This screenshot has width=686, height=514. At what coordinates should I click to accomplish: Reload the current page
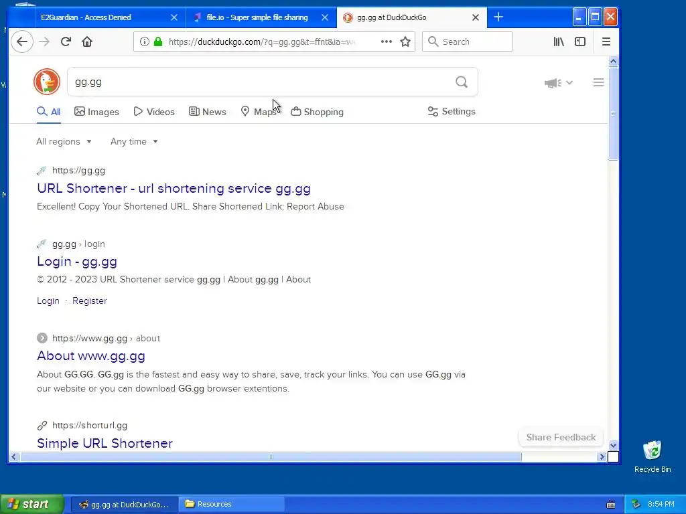(66, 41)
